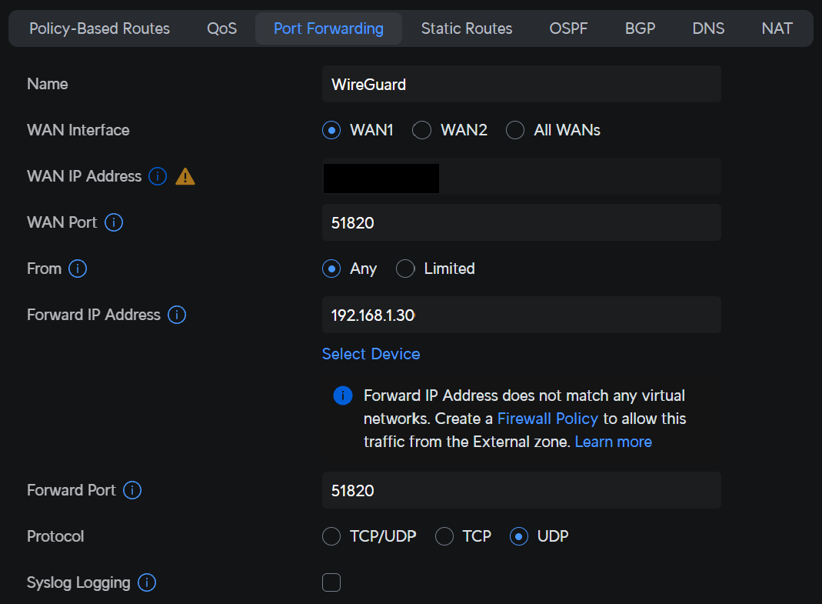The width and height of the screenshot is (822, 604).
Task: Open the Policy-Based Routes tab
Action: tap(100, 28)
